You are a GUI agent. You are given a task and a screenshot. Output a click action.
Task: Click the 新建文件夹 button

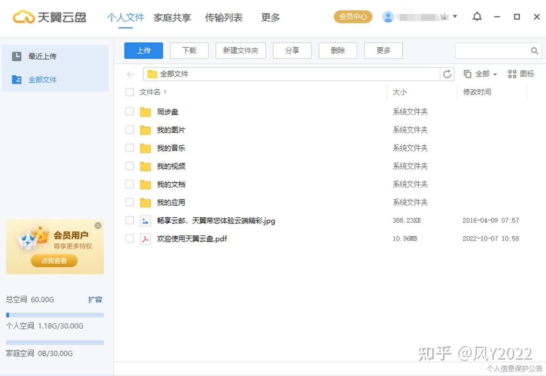pos(240,51)
